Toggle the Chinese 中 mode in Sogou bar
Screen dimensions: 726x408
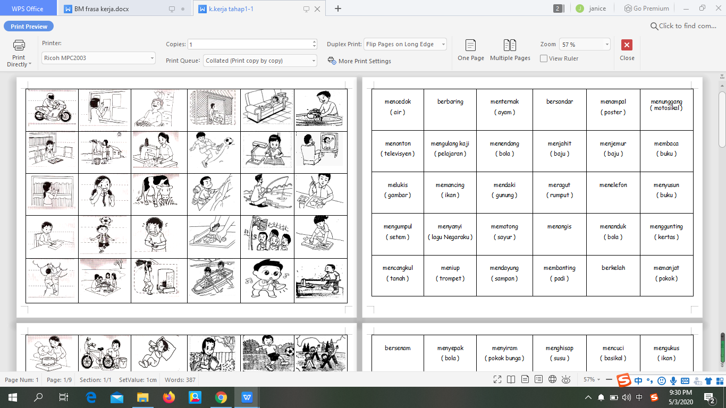638,380
